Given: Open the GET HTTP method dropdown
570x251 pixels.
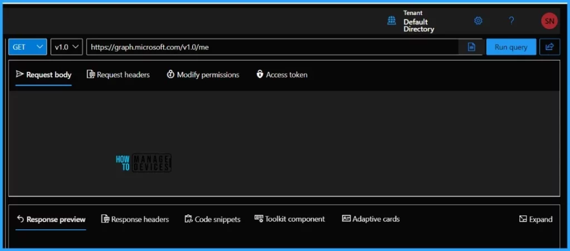Looking at the screenshot, I should pos(28,47).
